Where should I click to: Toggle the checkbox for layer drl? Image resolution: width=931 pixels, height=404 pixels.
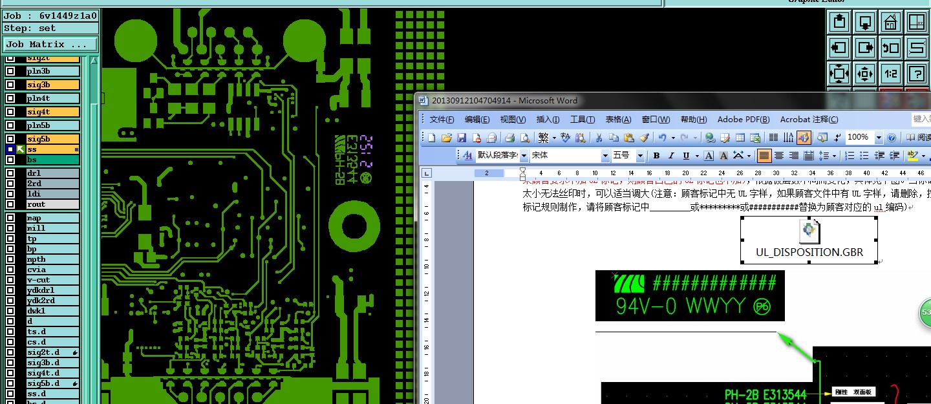click(x=10, y=173)
